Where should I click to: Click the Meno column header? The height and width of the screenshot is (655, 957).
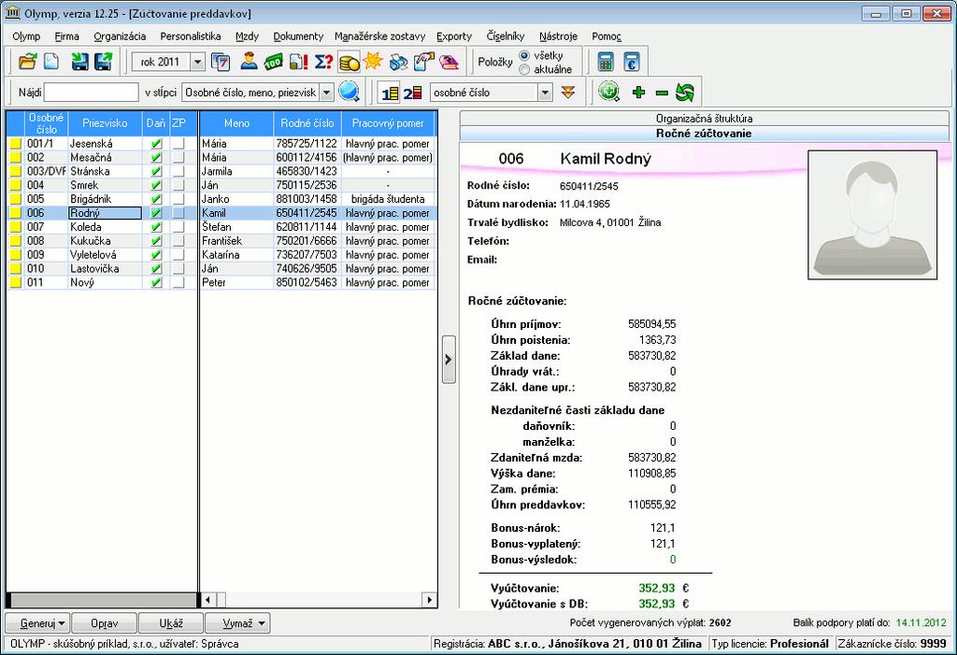[236, 123]
